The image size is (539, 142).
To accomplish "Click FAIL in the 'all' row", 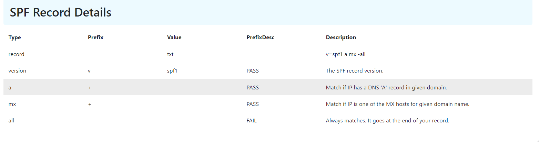I will tap(252, 121).
